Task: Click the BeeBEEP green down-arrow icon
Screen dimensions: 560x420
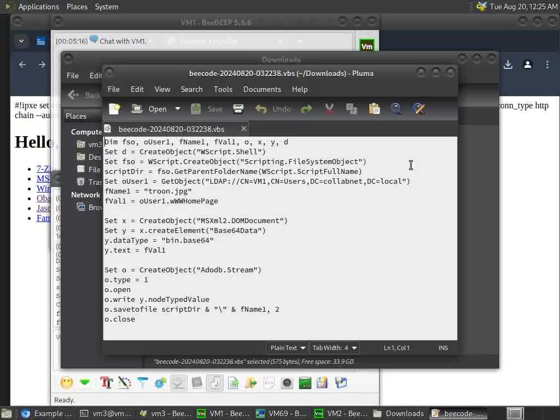Action: [x=85, y=382]
